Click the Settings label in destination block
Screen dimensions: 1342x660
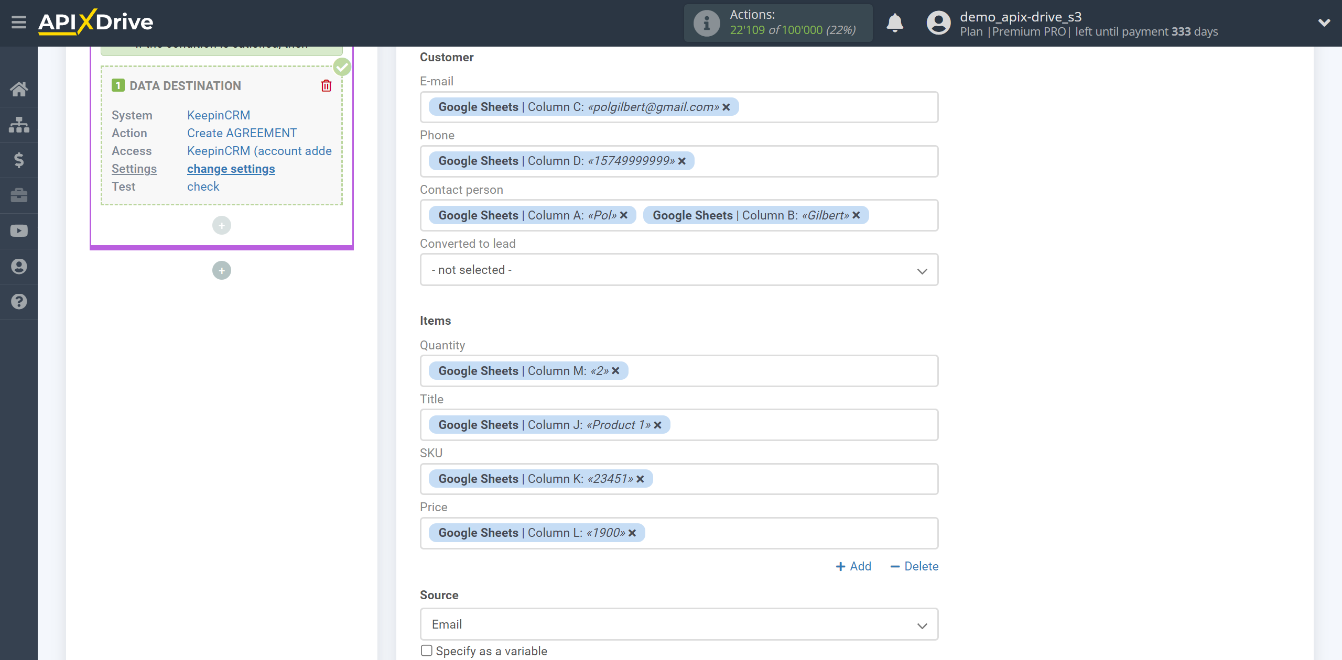134,169
